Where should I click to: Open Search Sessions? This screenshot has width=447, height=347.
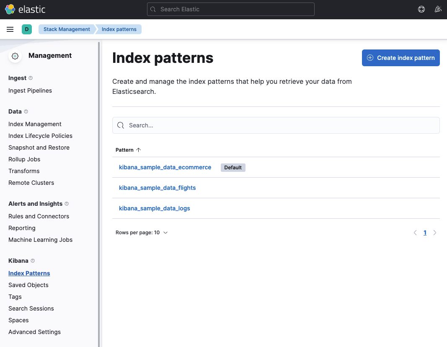pos(31,308)
